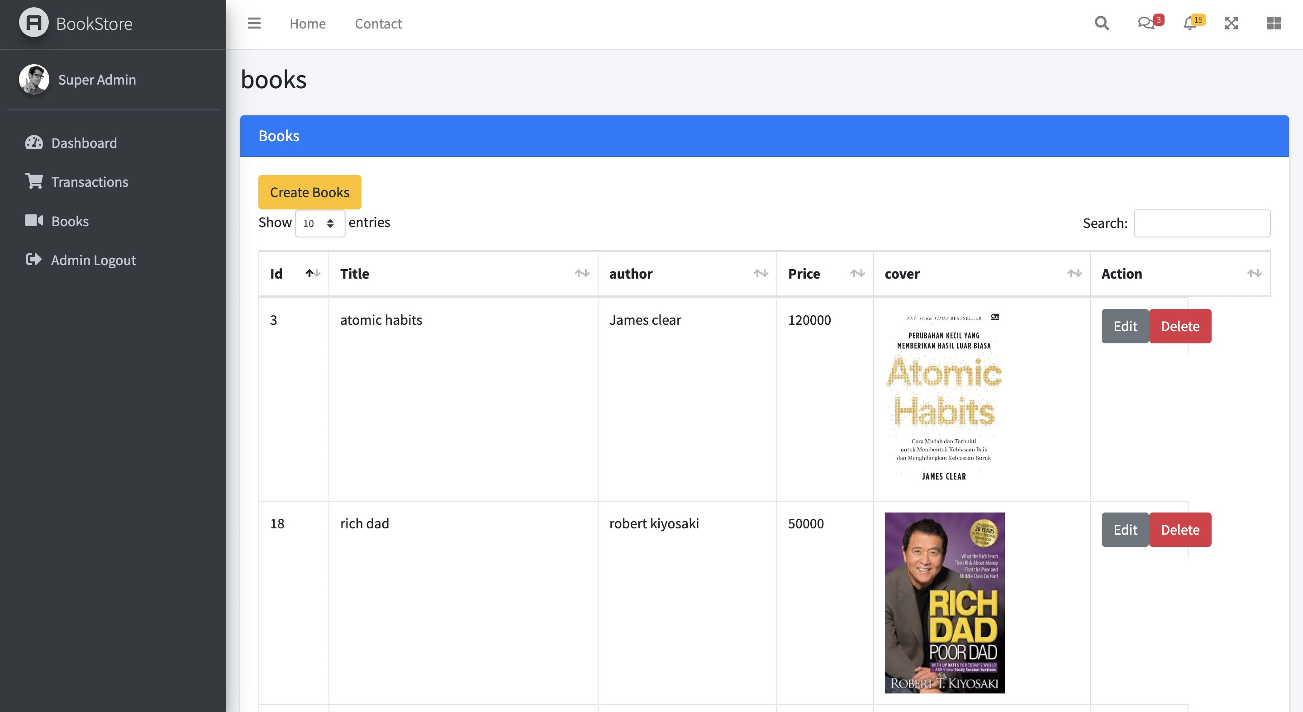Go to Dashboard in the sidebar
The height and width of the screenshot is (712, 1303).
pos(84,143)
